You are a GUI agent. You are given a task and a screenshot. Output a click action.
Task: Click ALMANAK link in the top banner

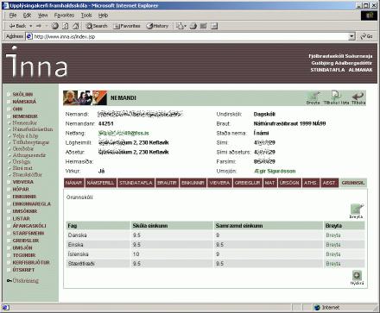[360, 70]
